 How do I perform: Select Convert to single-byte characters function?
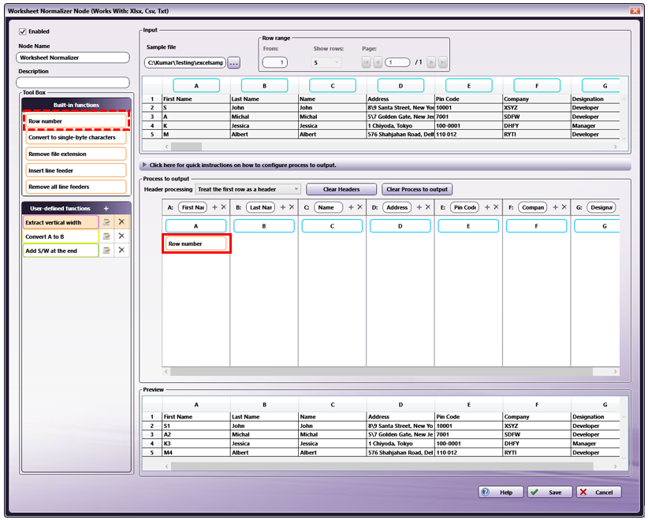tap(76, 138)
